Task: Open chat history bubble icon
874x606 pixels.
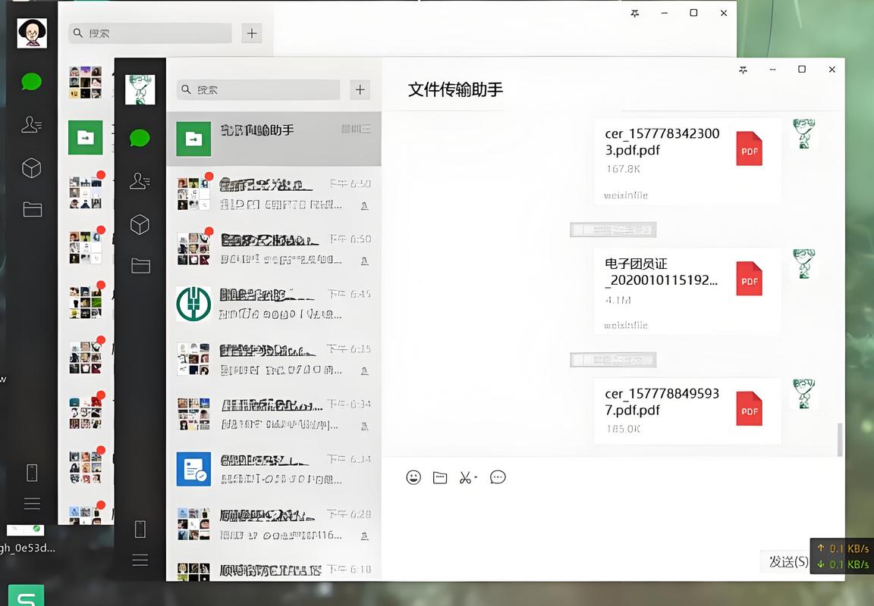Action: pyautogui.click(x=498, y=477)
